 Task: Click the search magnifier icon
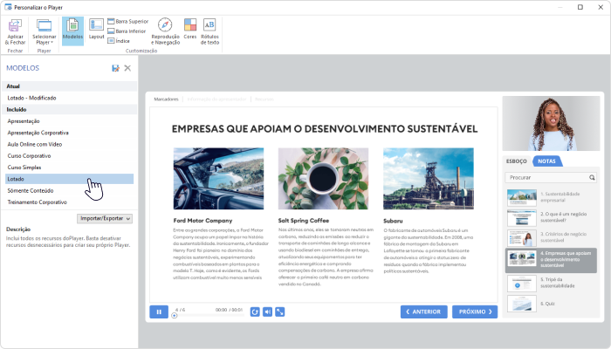pyautogui.click(x=592, y=178)
